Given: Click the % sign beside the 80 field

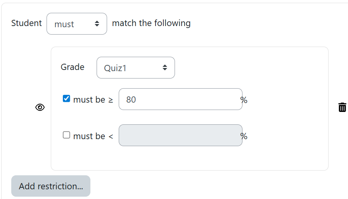Looking at the screenshot, I should tap(244, 100).
